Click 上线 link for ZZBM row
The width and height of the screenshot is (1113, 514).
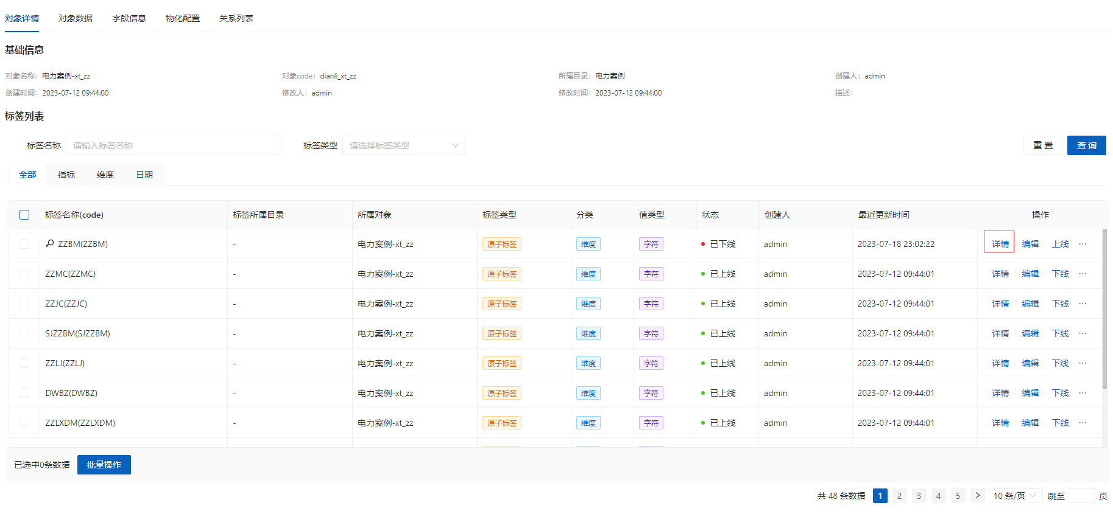click(x=1060, y=244)
